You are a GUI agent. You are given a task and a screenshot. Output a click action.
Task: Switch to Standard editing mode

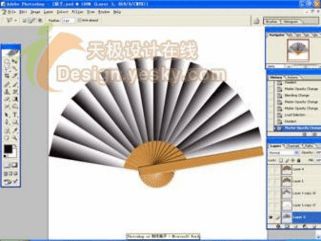point(7,165)
